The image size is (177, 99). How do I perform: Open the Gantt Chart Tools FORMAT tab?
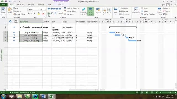pyautogui.click(x=61, y=5)
